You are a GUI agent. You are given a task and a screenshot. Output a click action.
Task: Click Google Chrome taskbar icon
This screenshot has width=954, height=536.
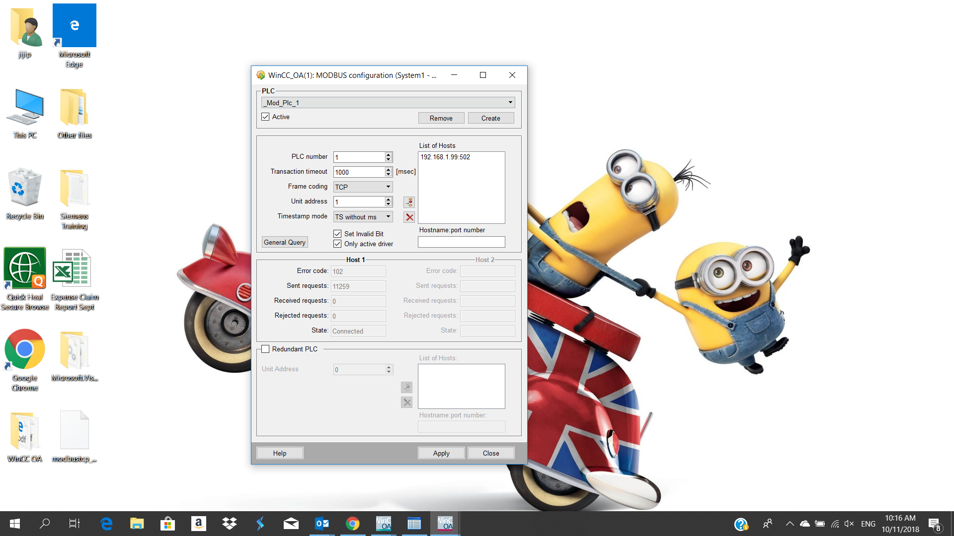pos(352,524)
